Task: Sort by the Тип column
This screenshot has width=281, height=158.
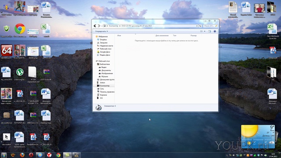Action: pyautogui.click(x=175, y=36)
